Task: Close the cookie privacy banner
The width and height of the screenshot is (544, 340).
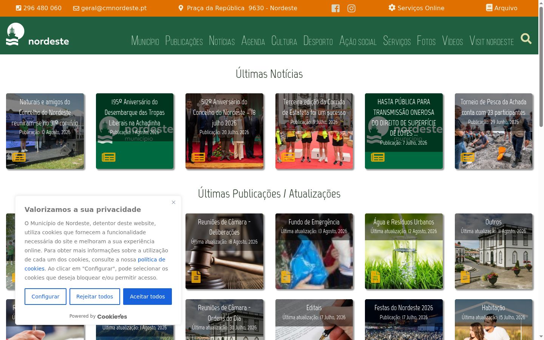Action: point(173,202)
